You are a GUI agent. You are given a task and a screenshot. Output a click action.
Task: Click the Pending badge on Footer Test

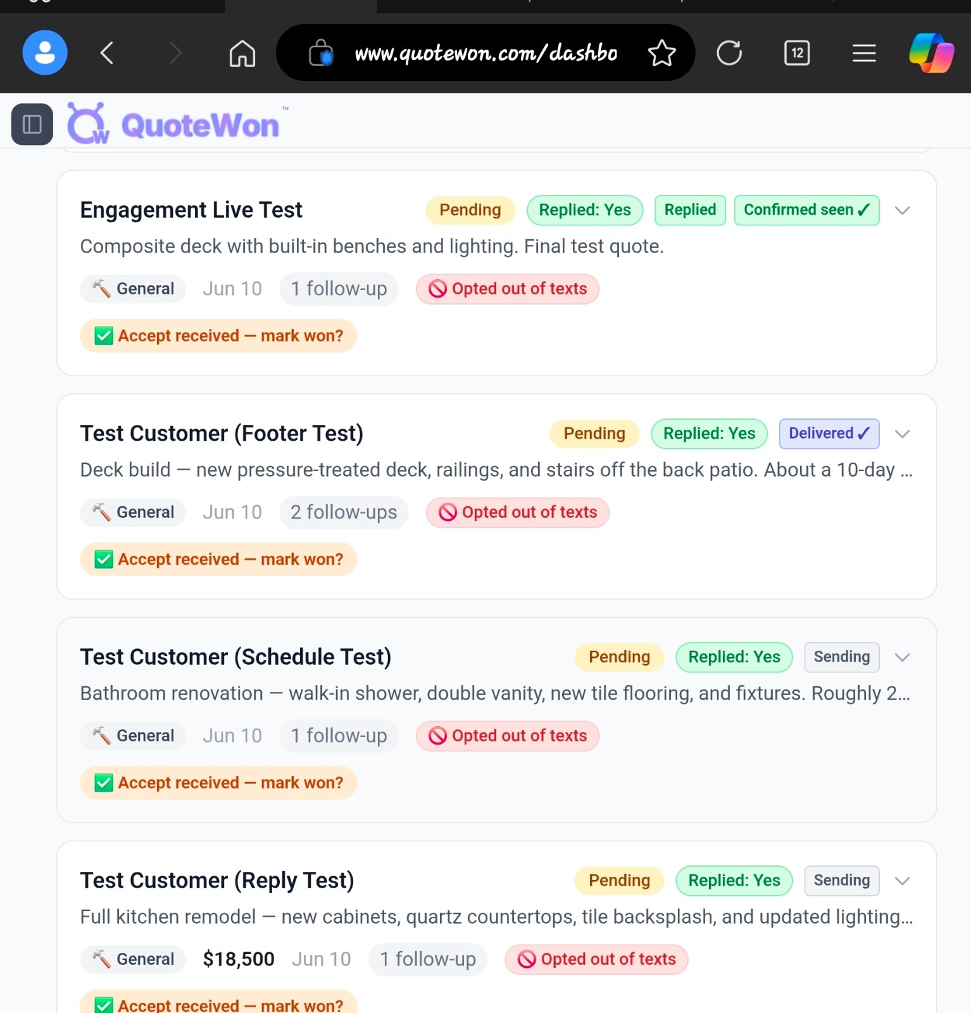point(594,434)
